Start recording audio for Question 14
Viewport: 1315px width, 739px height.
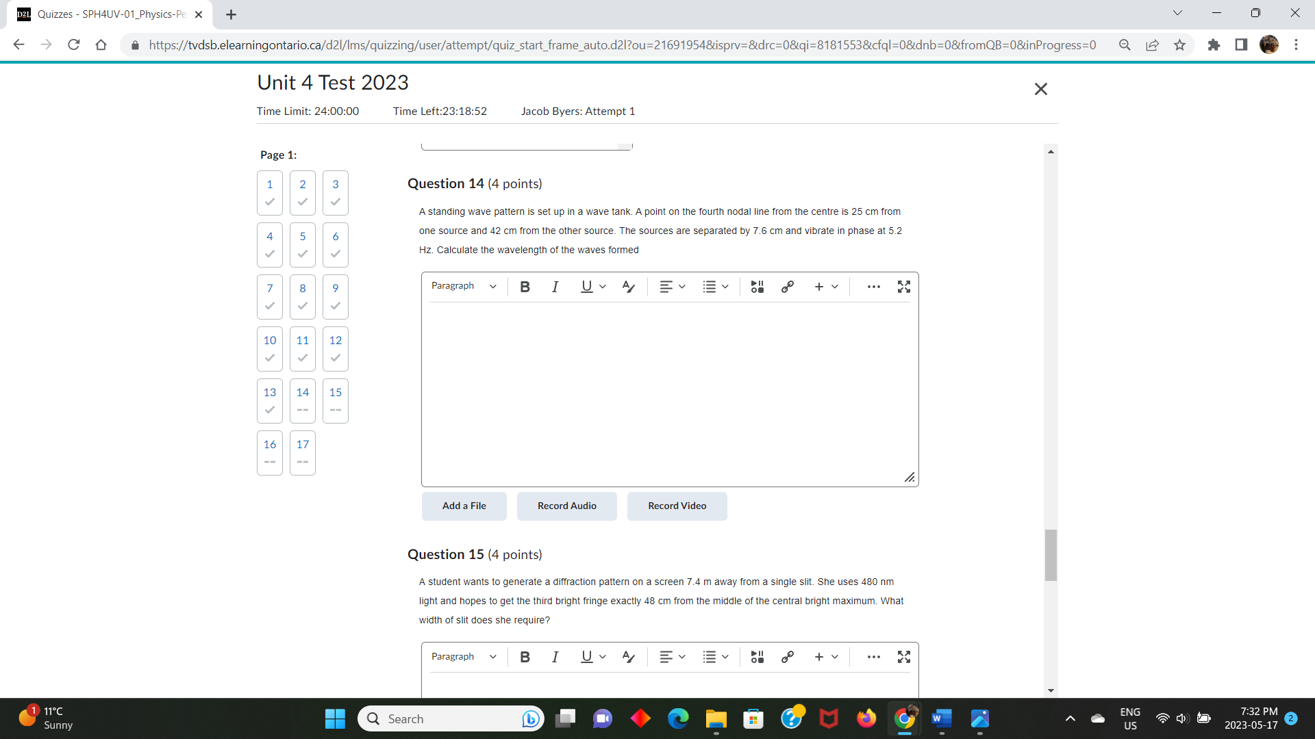[x=566, y=506]
